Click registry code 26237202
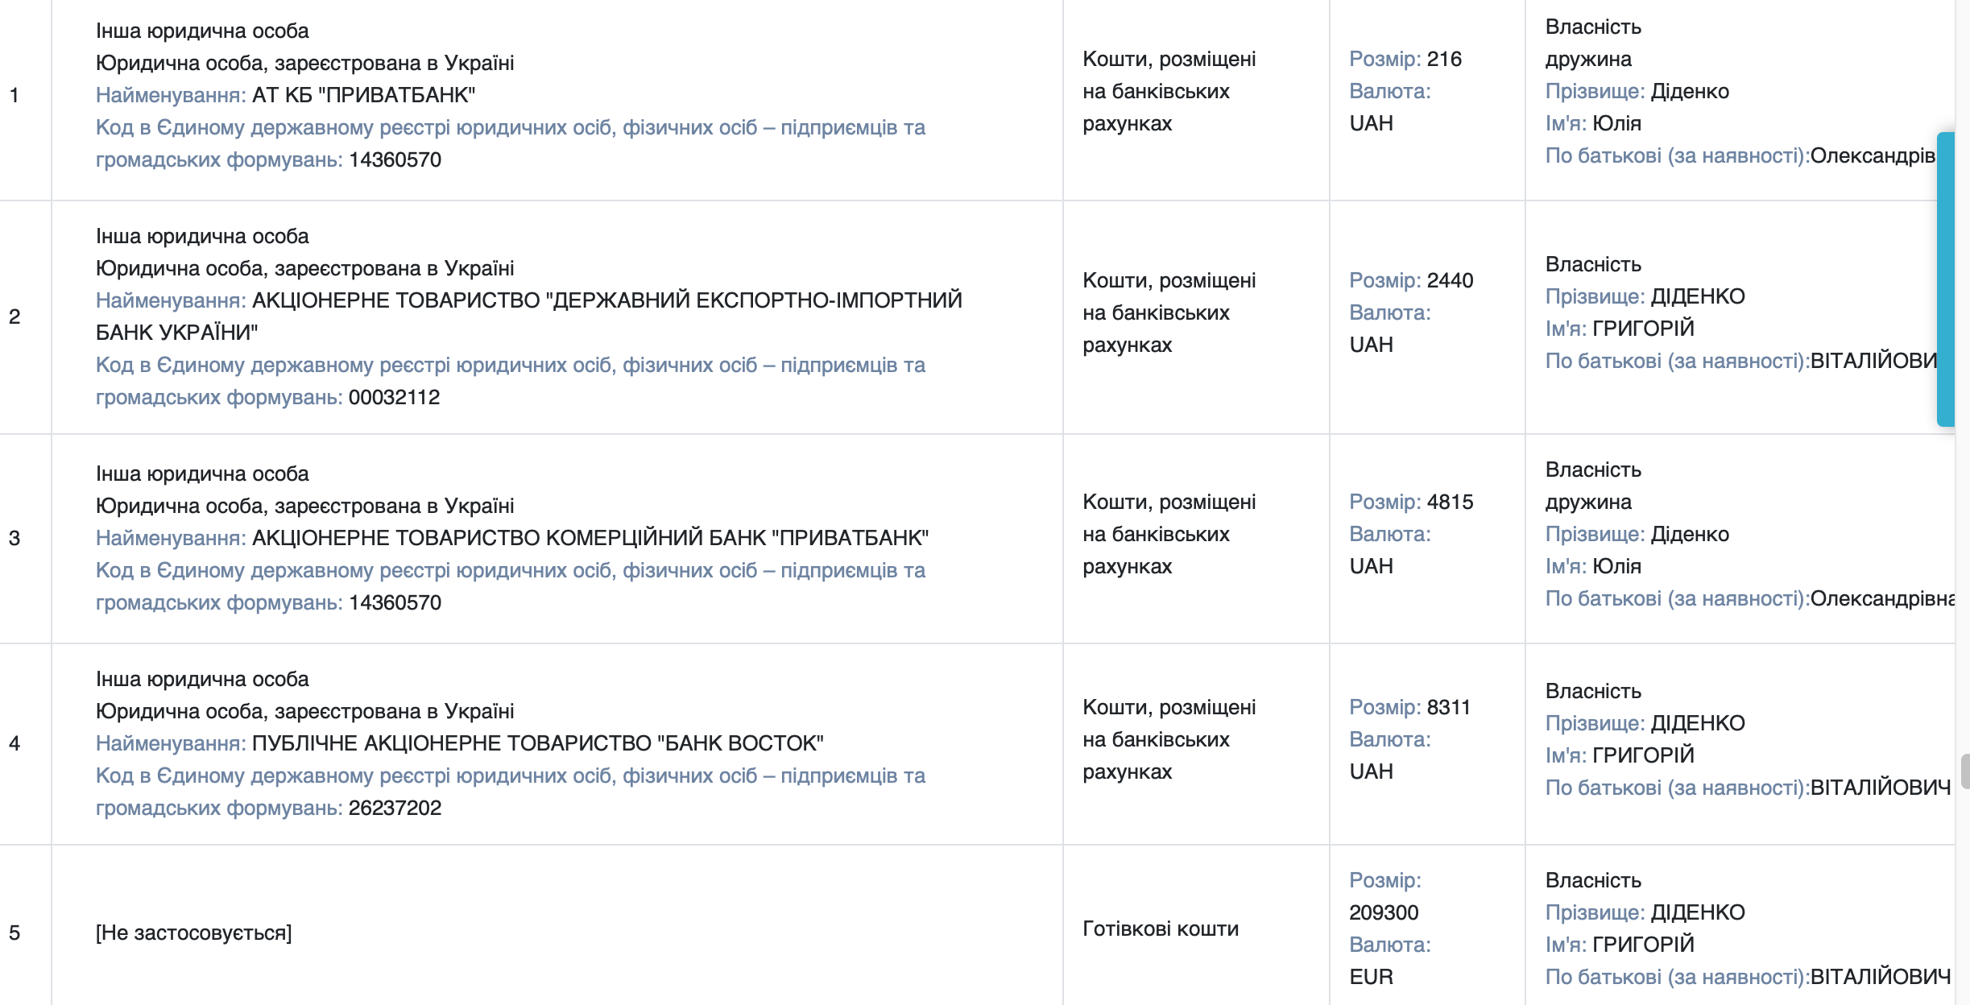The image size is (1970, 1005). 395,808
